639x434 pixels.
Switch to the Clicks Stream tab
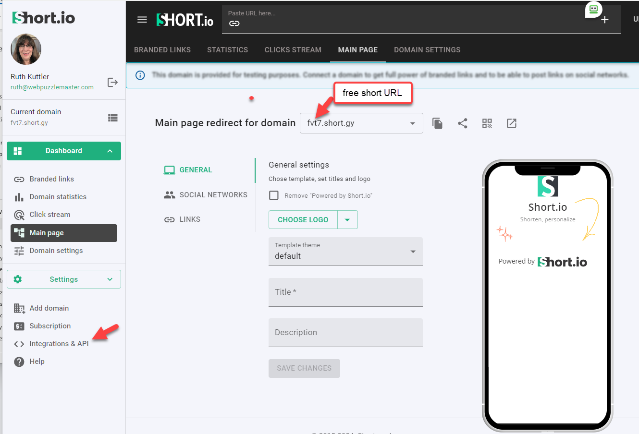coord(293,50)
